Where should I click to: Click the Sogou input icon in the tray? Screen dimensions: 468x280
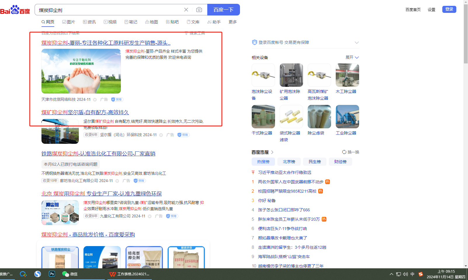421,274
